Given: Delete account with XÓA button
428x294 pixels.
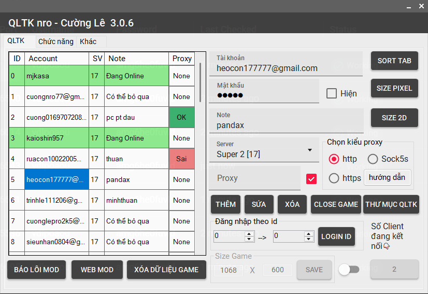Looking at the screenshot, I should (x=292, y=204).
